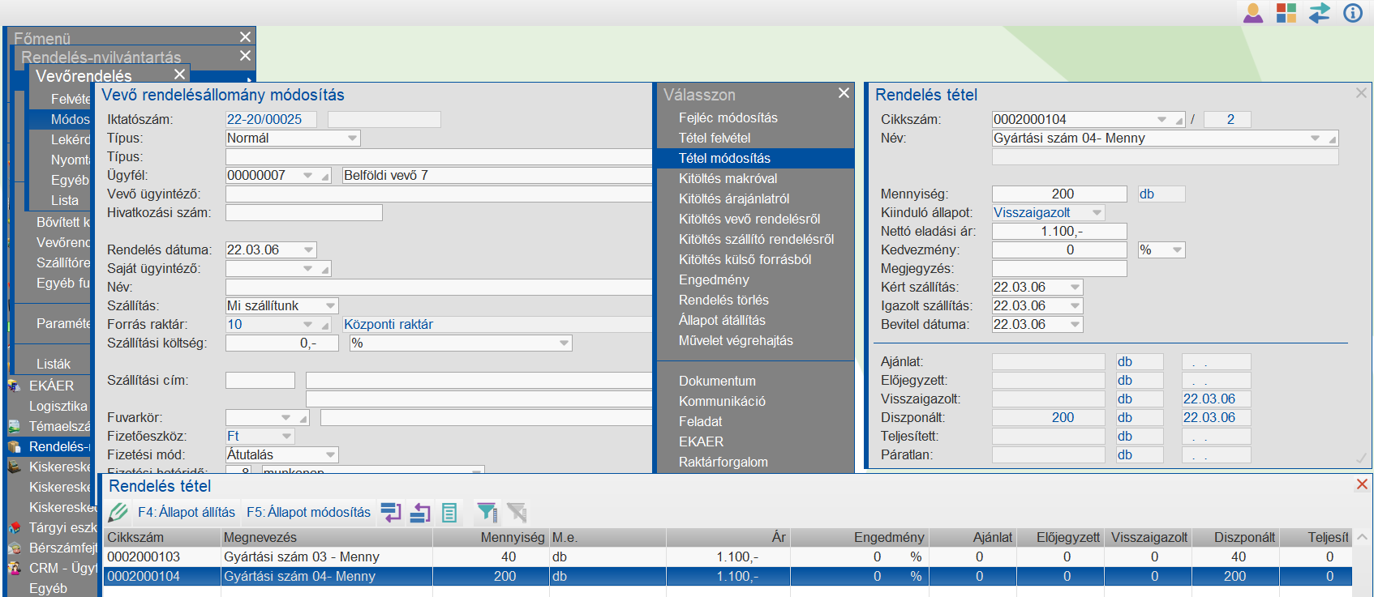Open the information icon
The image size is (1374, 597).
[x=1353, y=13]
